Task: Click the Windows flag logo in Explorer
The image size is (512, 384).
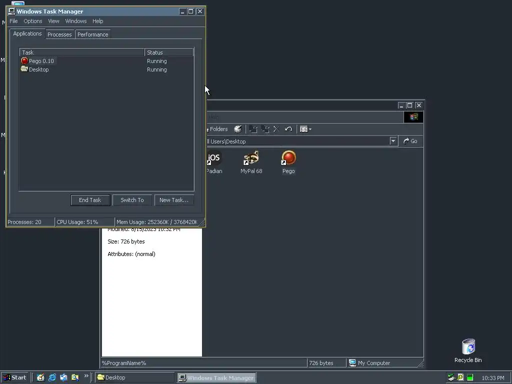Action: pos(413,117)
